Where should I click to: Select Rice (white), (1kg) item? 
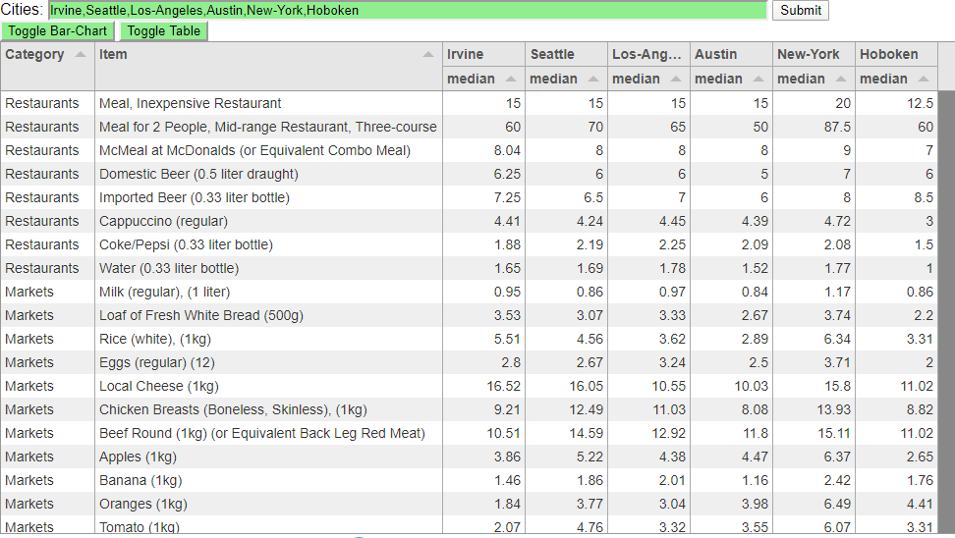tap(154, 339)
